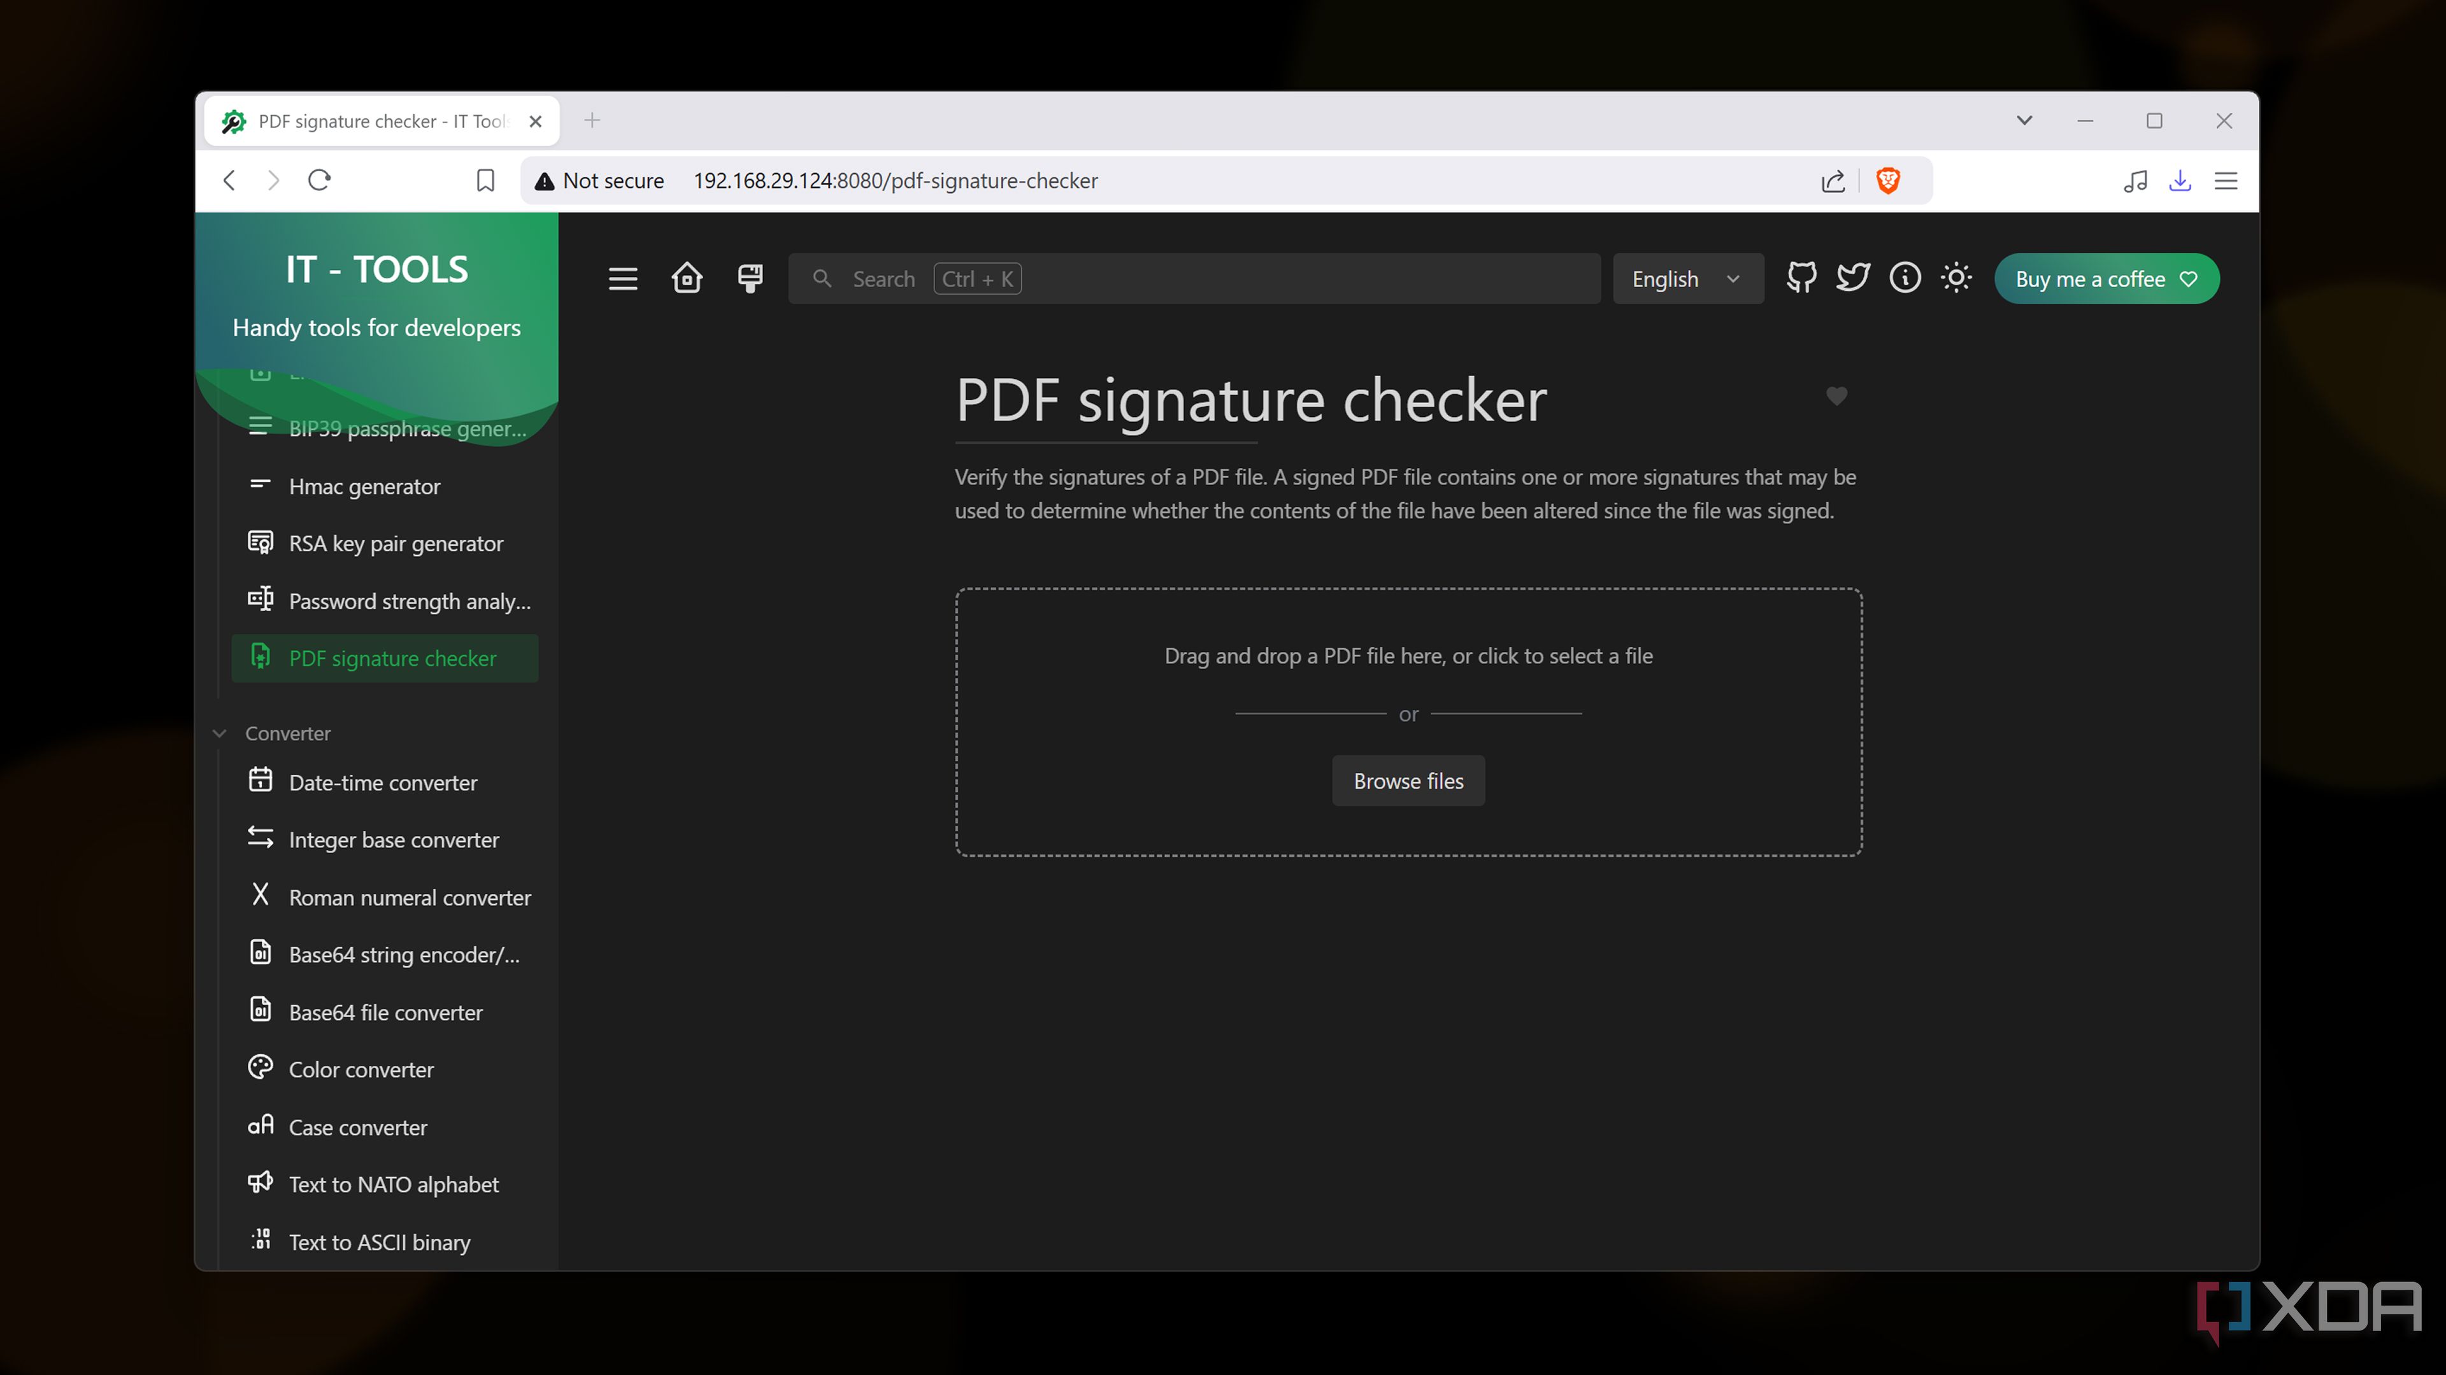
Task: Open the About info icon
Action: (1905, 278)
